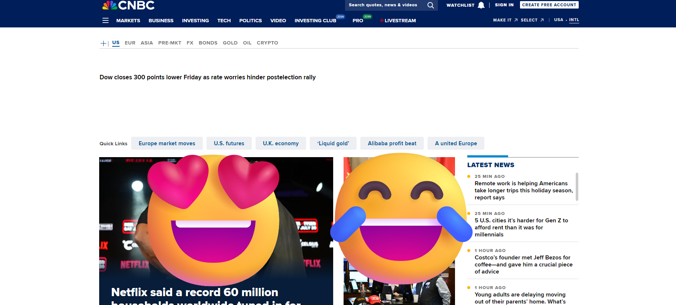Image resolution: width=676 pixels, height=305 pixels.
Task: Click the red livestream dot icon
Action: click(x=381, y=20)
